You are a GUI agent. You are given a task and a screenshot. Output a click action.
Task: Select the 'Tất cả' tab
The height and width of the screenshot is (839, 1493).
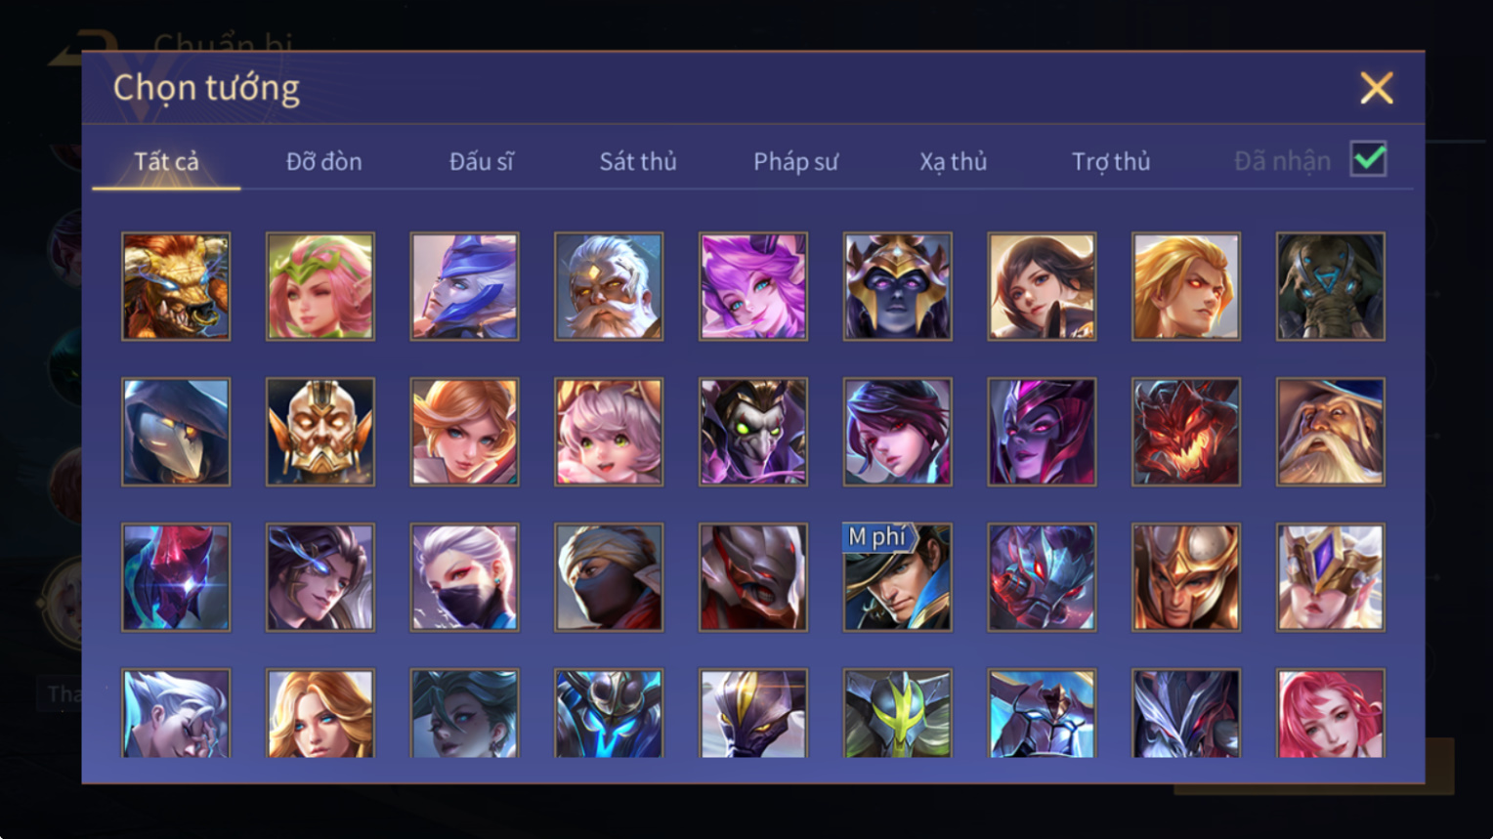166,161
